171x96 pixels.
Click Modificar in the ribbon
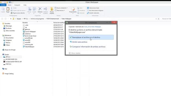click(81, 10)
